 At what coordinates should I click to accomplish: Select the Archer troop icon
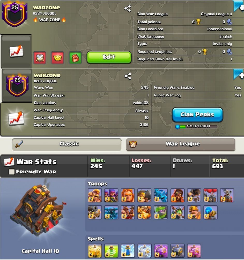tap(111, 195)
